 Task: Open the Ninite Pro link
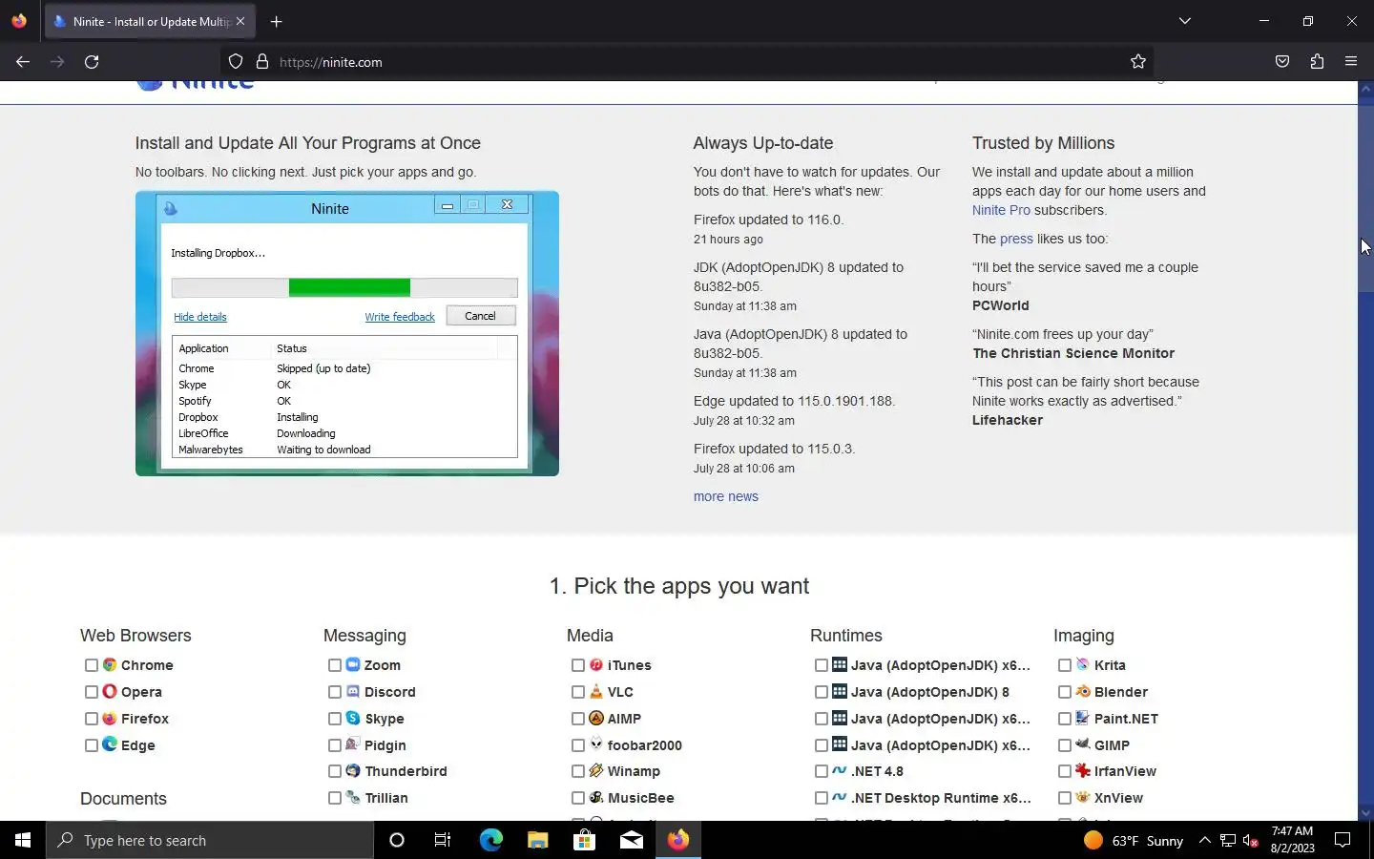(1001, 210)
